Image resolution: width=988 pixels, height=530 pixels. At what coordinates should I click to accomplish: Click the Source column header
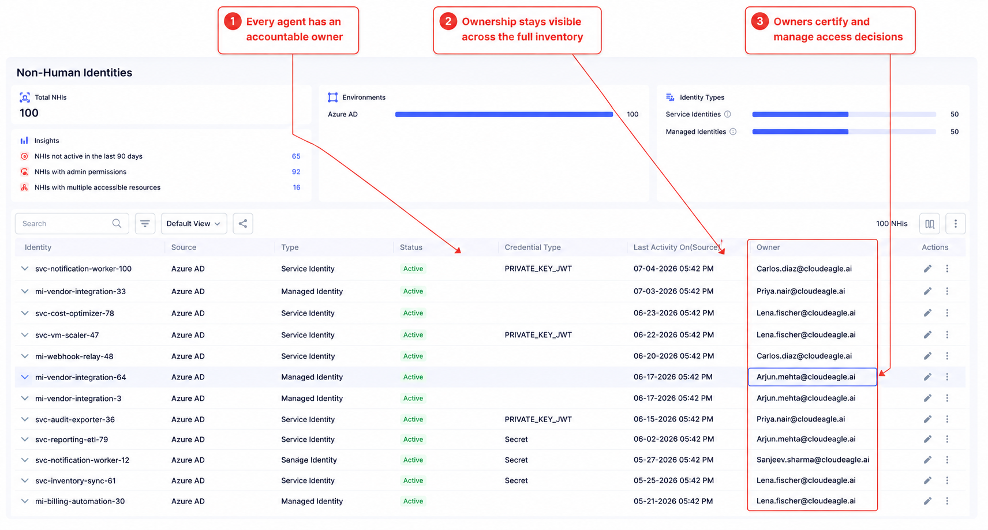184,247
